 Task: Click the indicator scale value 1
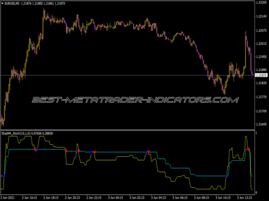tap(256, 134)
